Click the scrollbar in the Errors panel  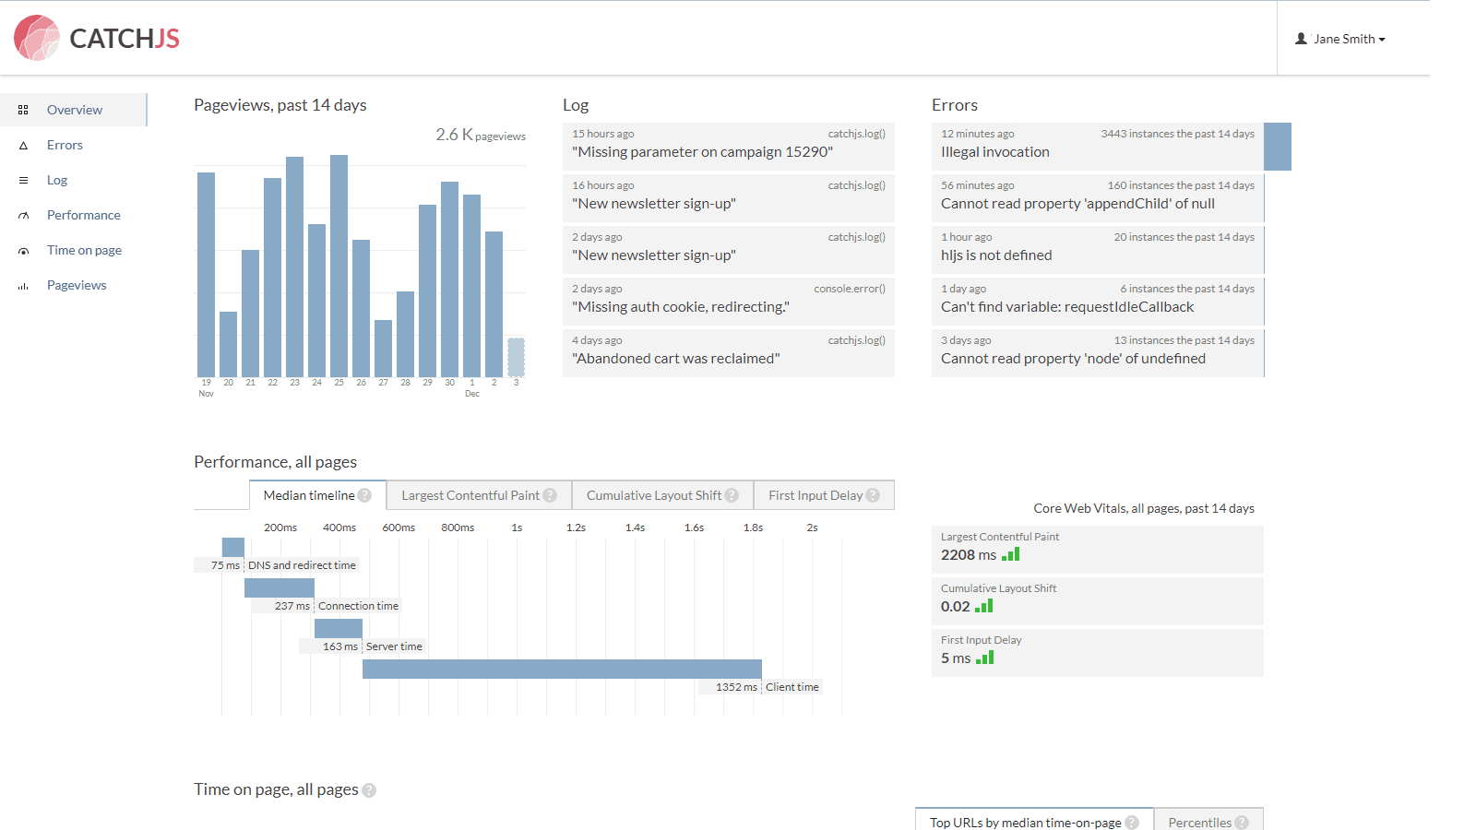[1278, 146]
